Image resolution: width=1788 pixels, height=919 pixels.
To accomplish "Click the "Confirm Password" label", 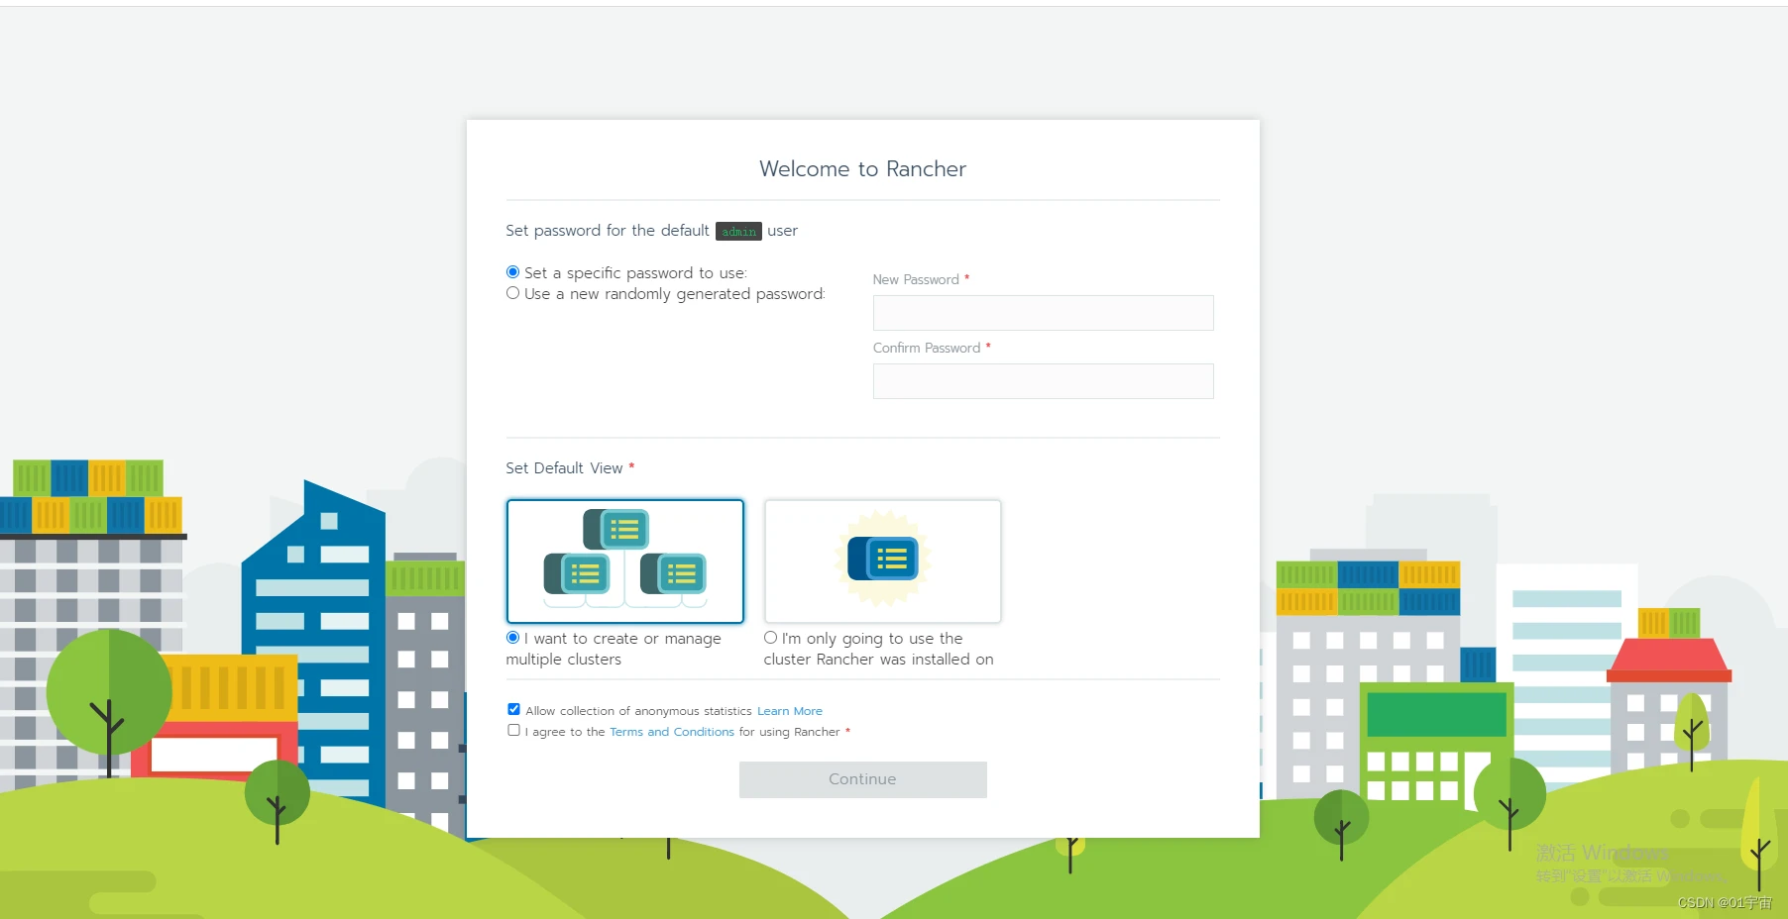I will coord(927,349).
